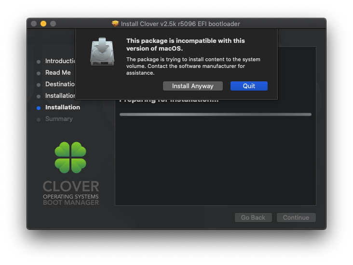
Task: Select the Summary step in sidebar
Action: click(59, 119)
